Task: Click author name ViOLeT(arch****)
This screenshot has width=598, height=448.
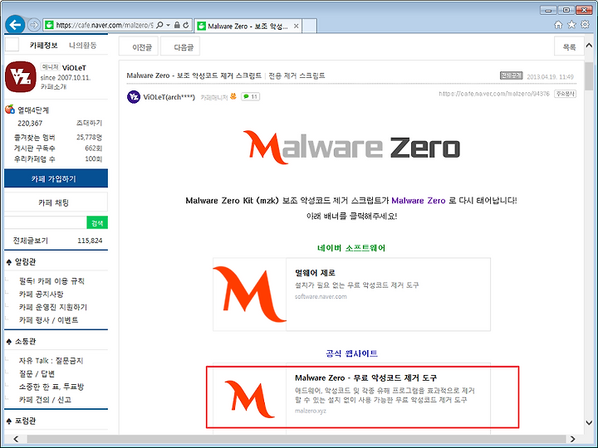Action: [x=169, y=97]
